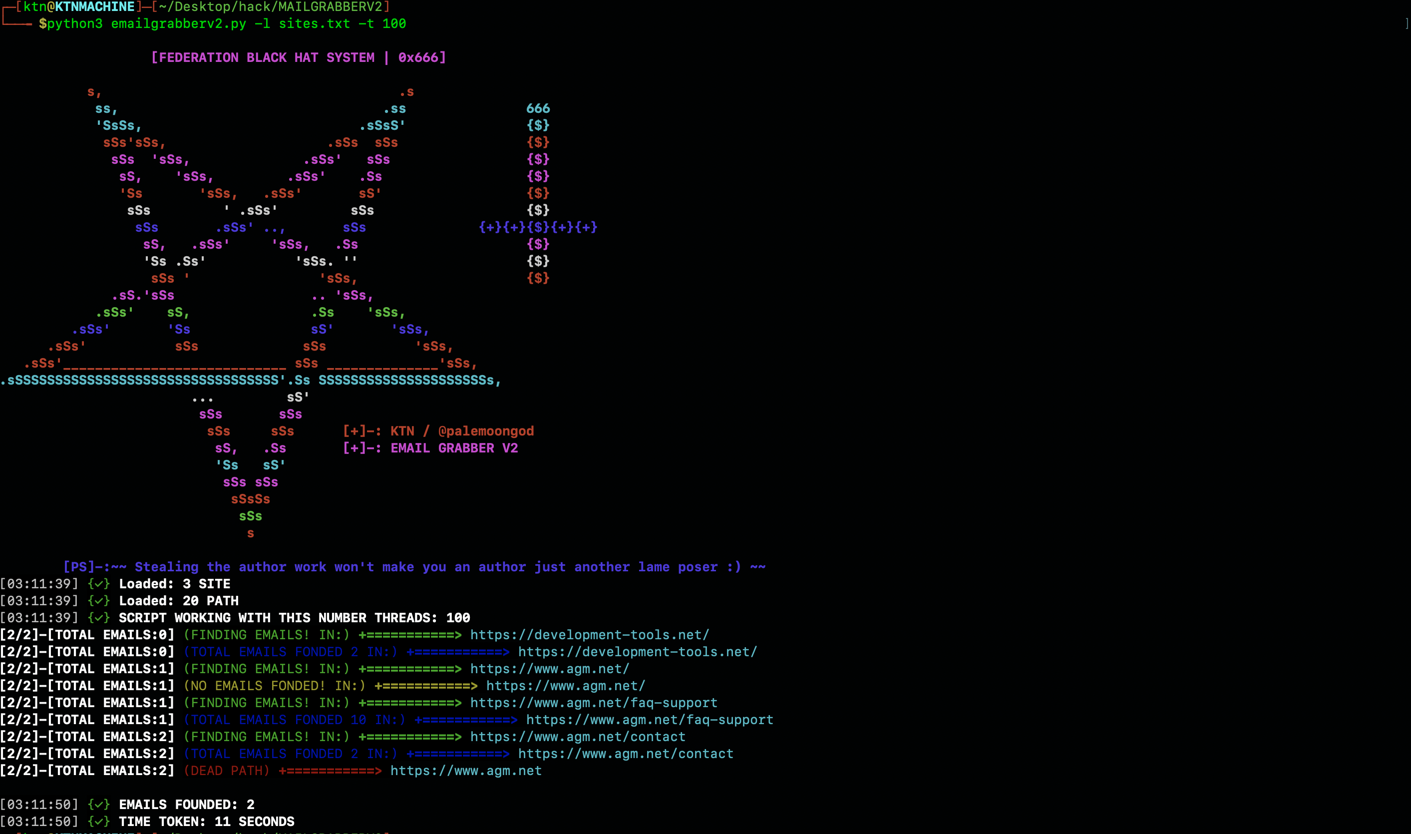Click the @palemoongod handle text
The image size is (1411, 834).
[486, 431]
